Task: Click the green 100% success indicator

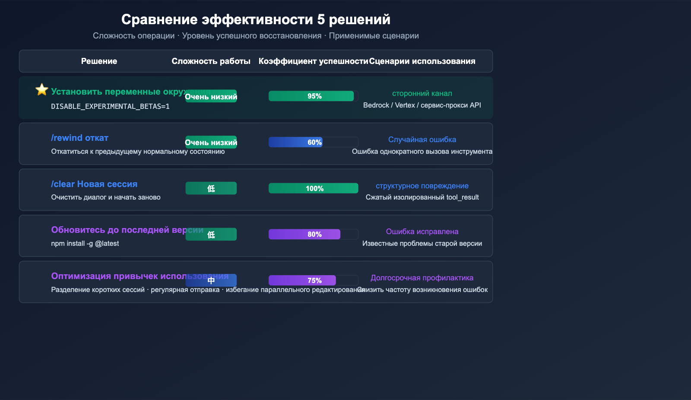Action: [313, 188]
